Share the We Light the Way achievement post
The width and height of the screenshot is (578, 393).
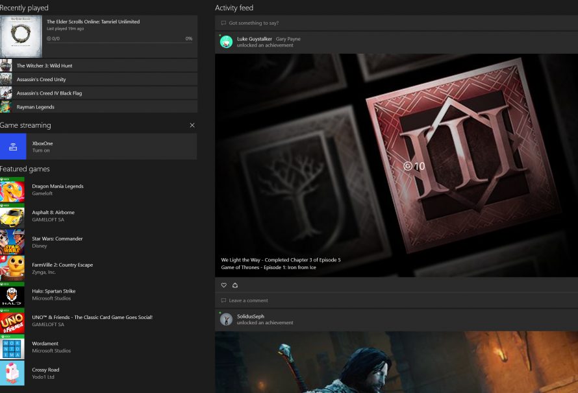pos(235,285)
